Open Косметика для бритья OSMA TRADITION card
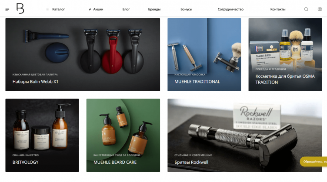This screenshot has width=327, height=182. [x=285, y=55]
